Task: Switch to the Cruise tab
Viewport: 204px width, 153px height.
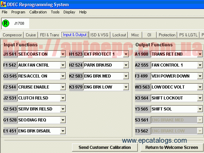Action: (x=31, y=35)
